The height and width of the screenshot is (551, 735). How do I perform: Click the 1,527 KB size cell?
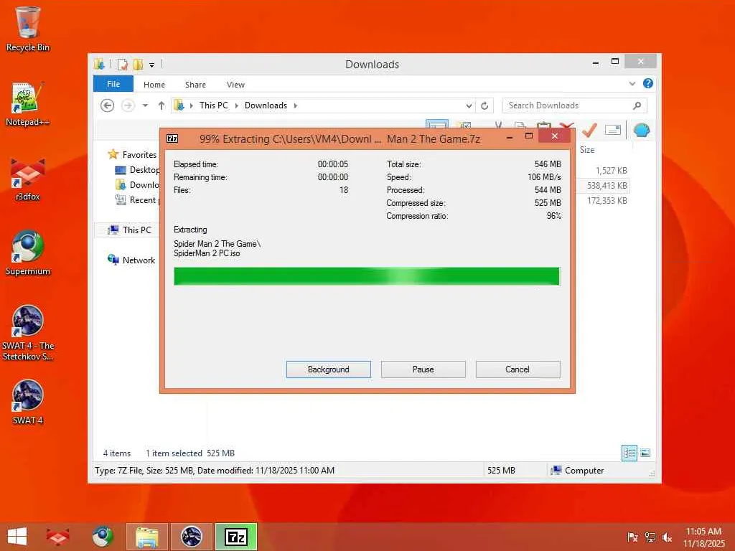pyautogui.click(x=612, y=171)
